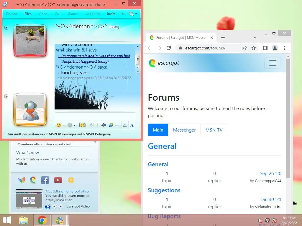Screen dimensions: 302x226
Task: Collapse my display picture with arrow toggle
Action: click(6, 96)
